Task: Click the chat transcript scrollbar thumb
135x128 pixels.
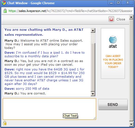Action: click(x=93, y=67)
